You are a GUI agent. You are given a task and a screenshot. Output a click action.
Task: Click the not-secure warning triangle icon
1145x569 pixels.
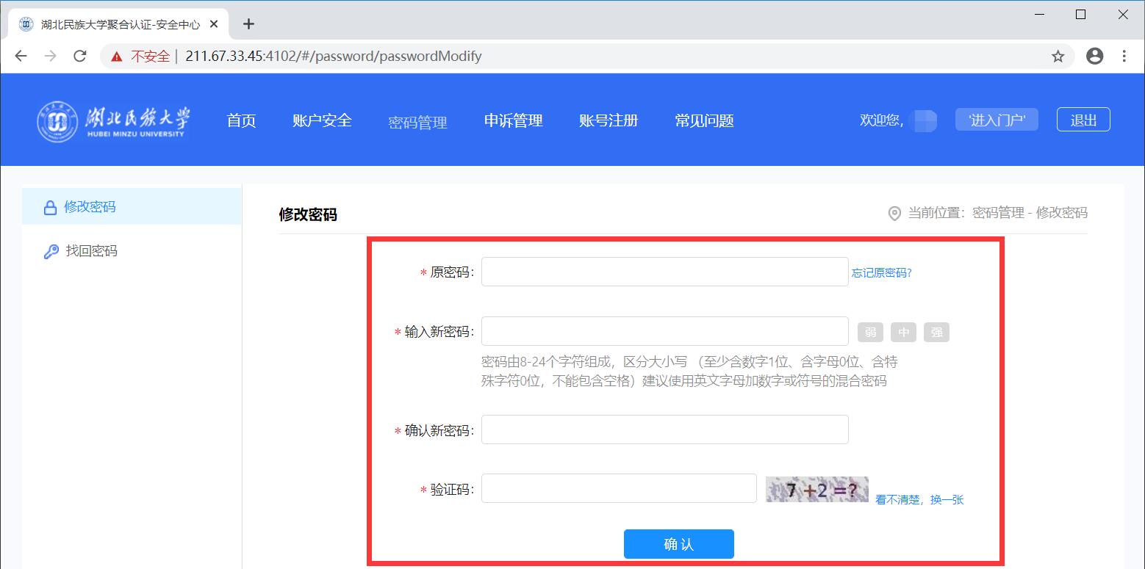116,57
